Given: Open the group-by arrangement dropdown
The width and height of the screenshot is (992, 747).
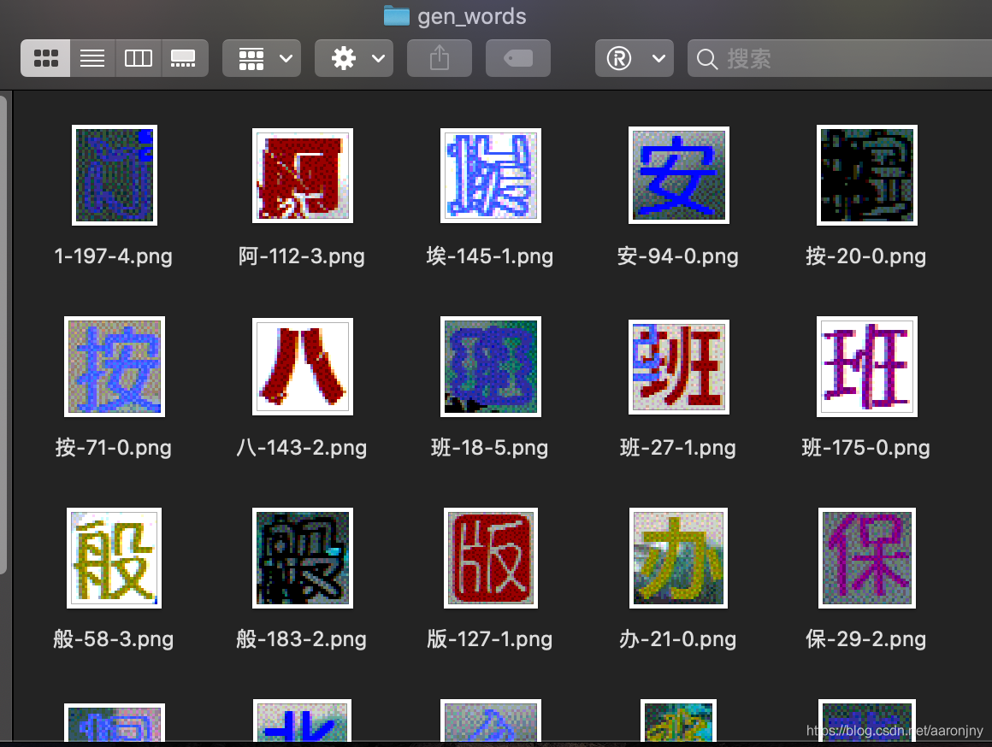Looking at the screenshot, I should coord(262,58).
